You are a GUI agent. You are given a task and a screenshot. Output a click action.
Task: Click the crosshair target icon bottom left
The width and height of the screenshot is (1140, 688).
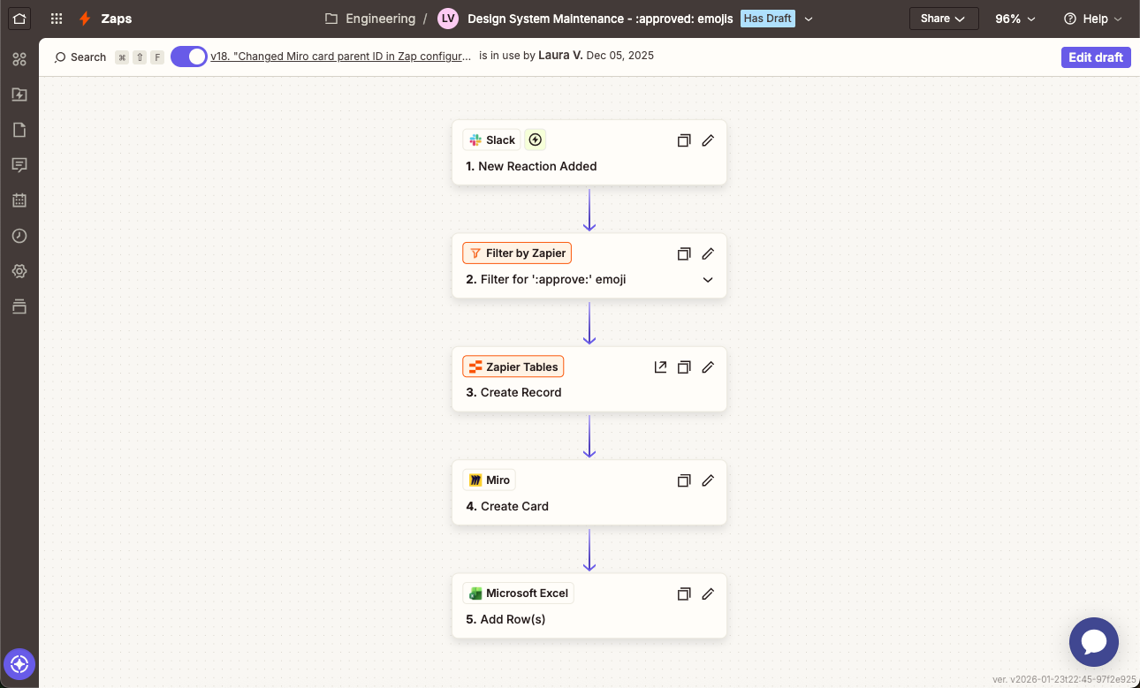coord(19,664)
